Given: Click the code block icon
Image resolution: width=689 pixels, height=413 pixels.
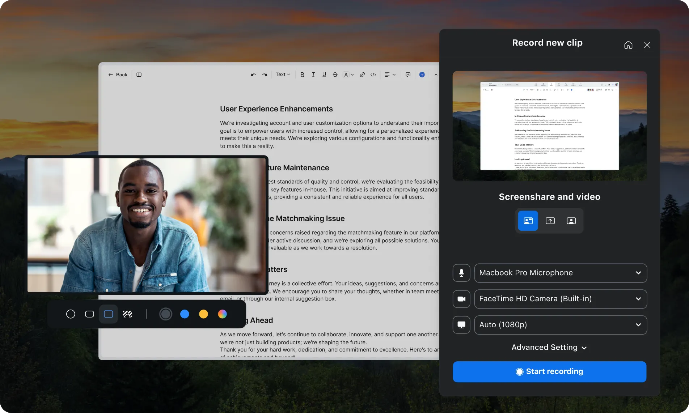Looking at the screenshot, I should [x=373, y=74].
